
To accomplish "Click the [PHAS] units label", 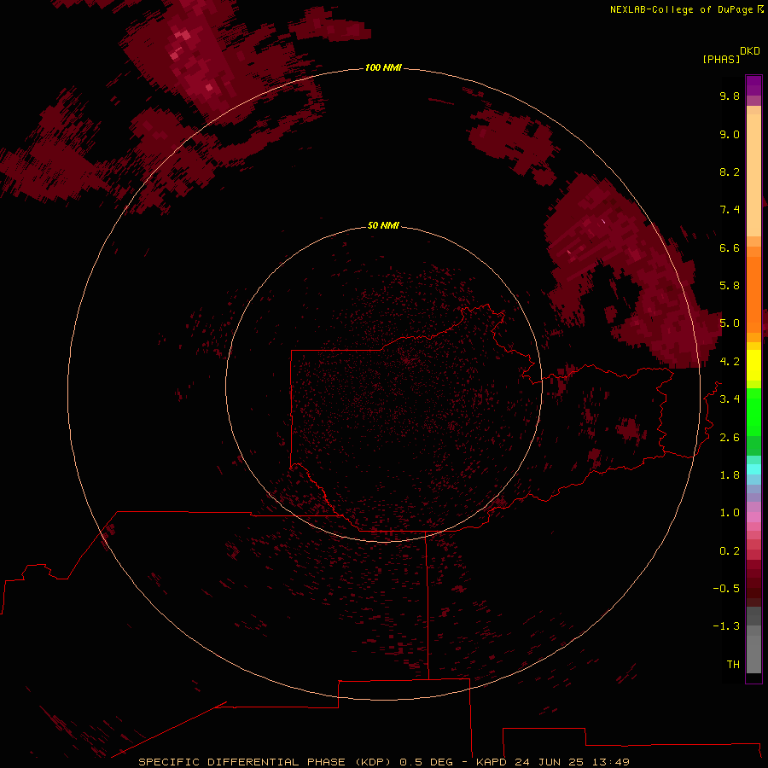I will [x=721, y=59].
